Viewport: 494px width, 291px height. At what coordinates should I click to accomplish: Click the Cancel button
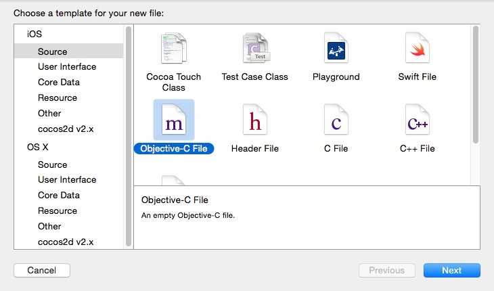pyautogui.click(x=42, y=270)
